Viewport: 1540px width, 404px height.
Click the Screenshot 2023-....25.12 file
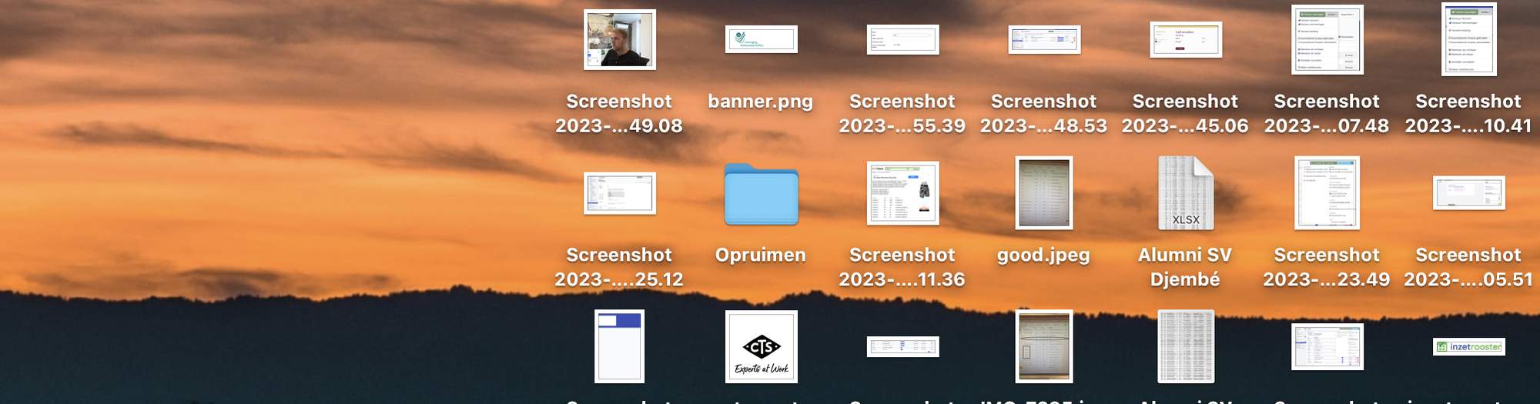click(619, 193)
